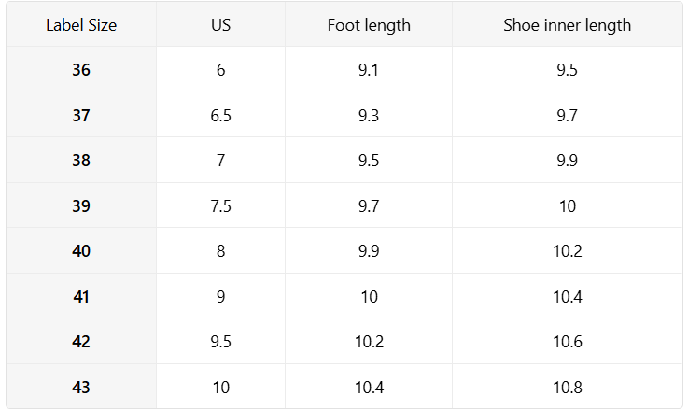The width and height of the screenshot is (688, 410).
Task: Click US size 8 cell
Action: point(220,251)
